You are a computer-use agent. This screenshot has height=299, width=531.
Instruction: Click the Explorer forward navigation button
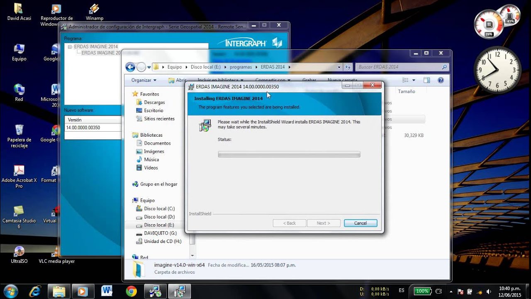[x=141, y=67]
